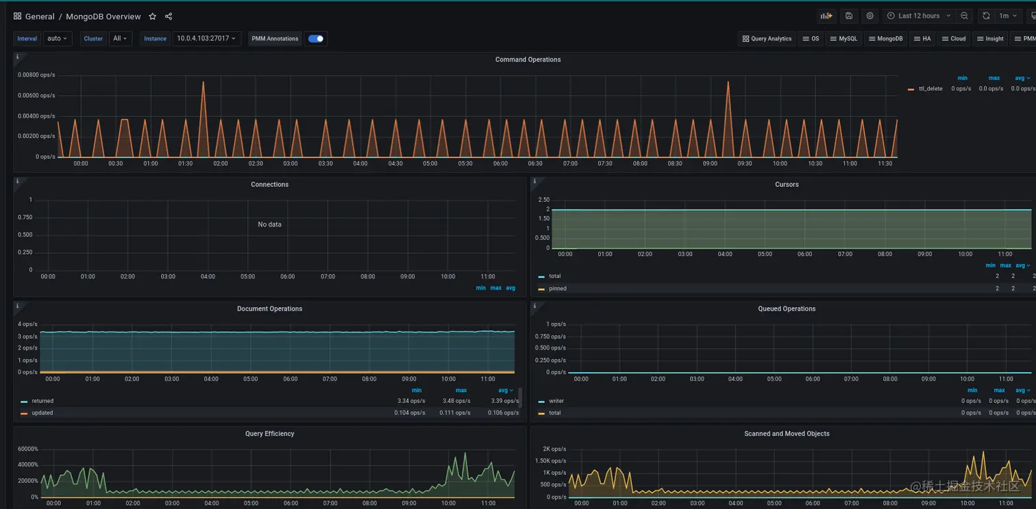Toggle the returned series in Document Operations

[42, 401]
